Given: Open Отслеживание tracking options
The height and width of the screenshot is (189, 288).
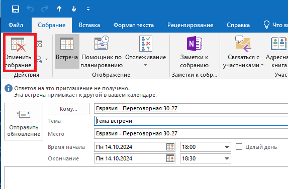Looking at the screenshot, I should pos(145,52).
